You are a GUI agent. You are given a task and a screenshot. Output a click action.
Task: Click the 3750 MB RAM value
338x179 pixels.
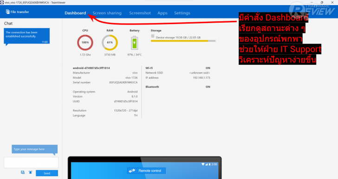[x=110, y=55]
